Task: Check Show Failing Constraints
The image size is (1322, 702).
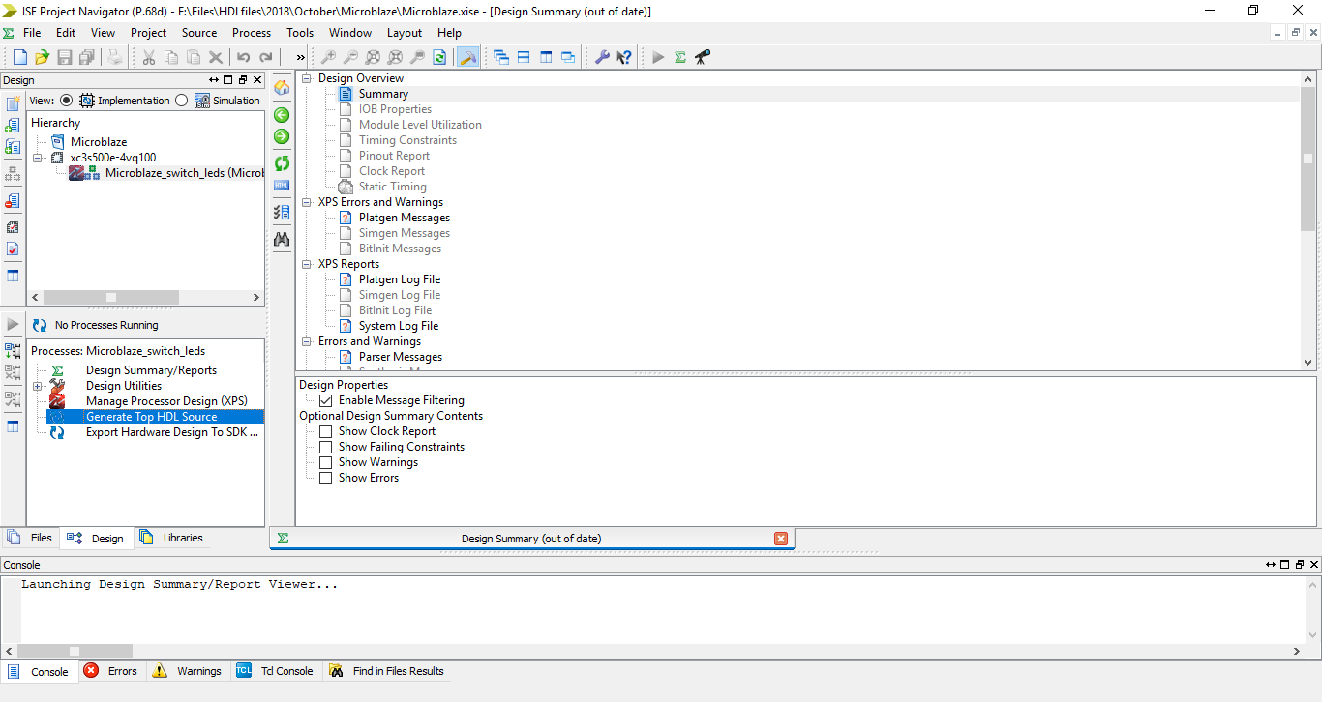Action: (x=326, y=447)
